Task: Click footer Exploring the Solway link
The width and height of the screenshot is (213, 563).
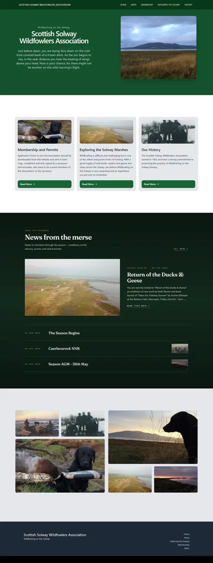Action: pos(180,541)
